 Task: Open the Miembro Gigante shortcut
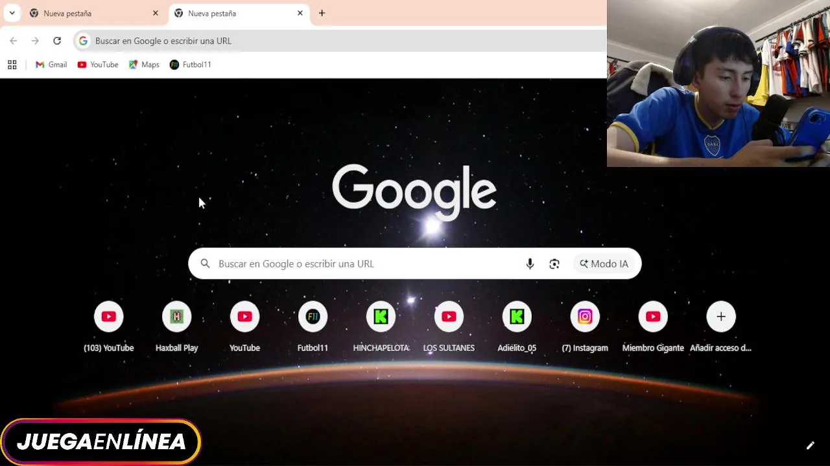pyautogui.click(x=653, y=326)
